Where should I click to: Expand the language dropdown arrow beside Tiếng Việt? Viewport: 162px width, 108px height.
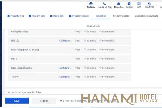[x=156, y=5]
